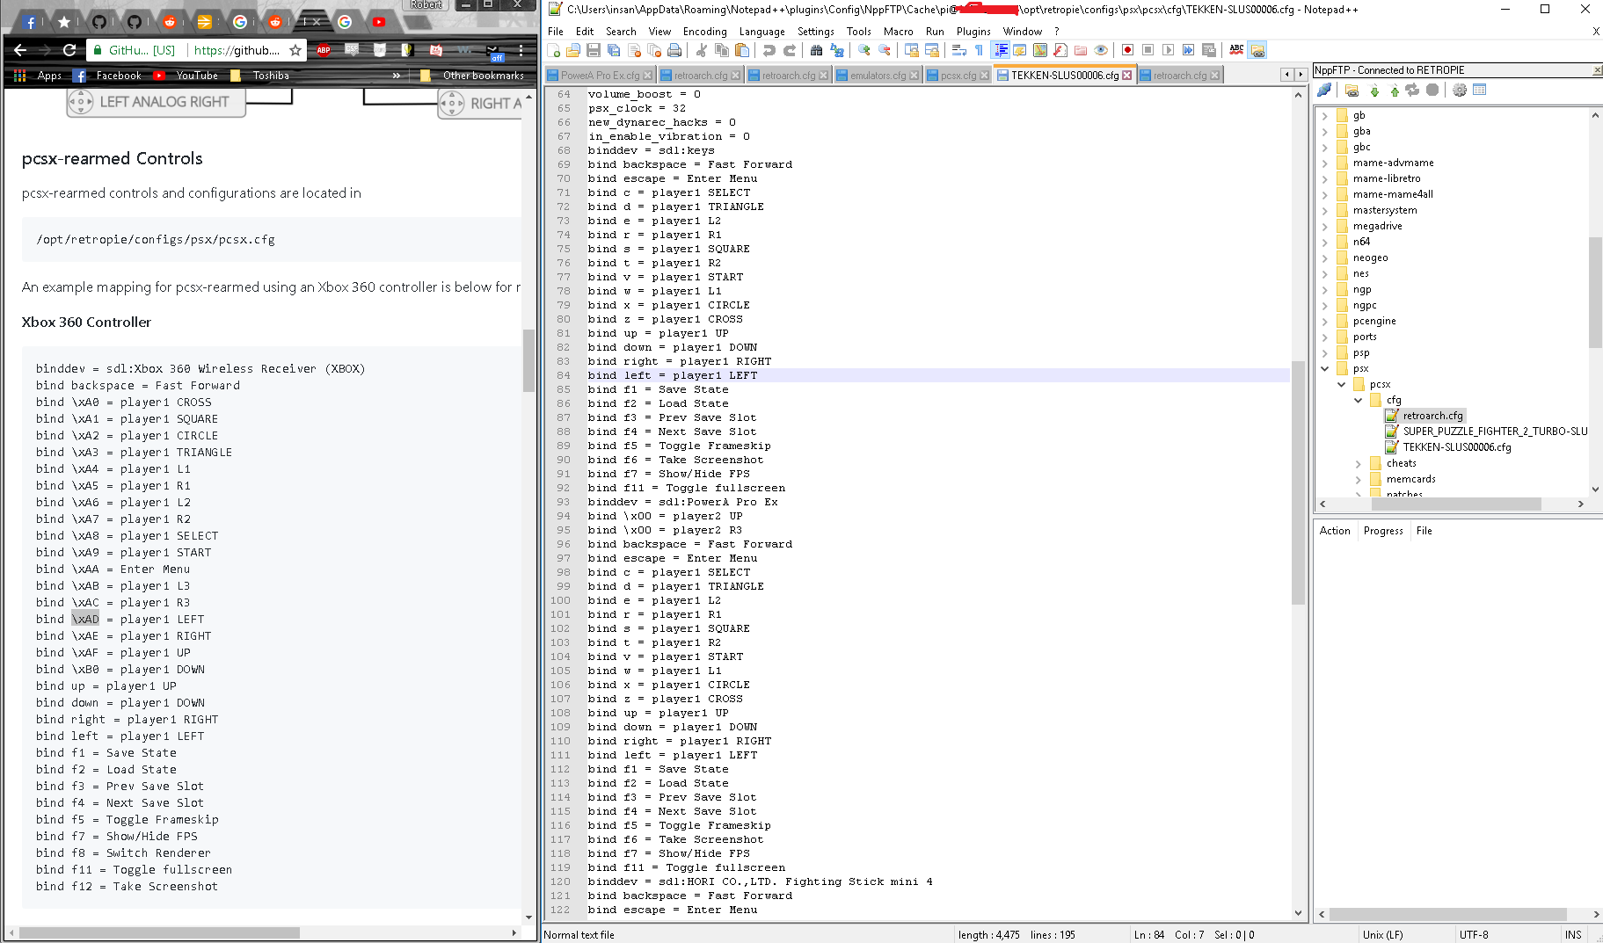Toggle synchronize vertical scrolling
This screenshot has width=1603, height=943.
click(912, 50)
